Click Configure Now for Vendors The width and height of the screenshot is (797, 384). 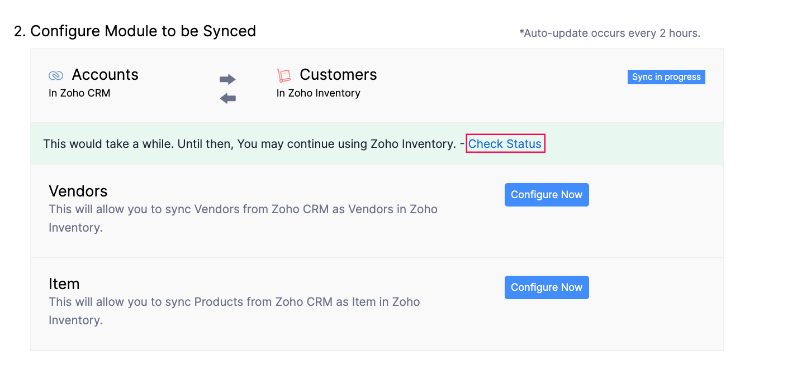click(546, 194)
